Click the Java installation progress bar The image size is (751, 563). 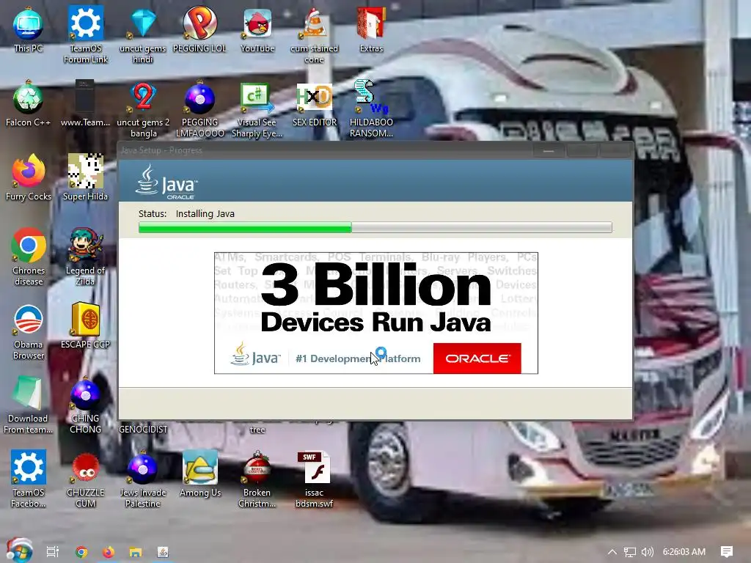(375, 227)
